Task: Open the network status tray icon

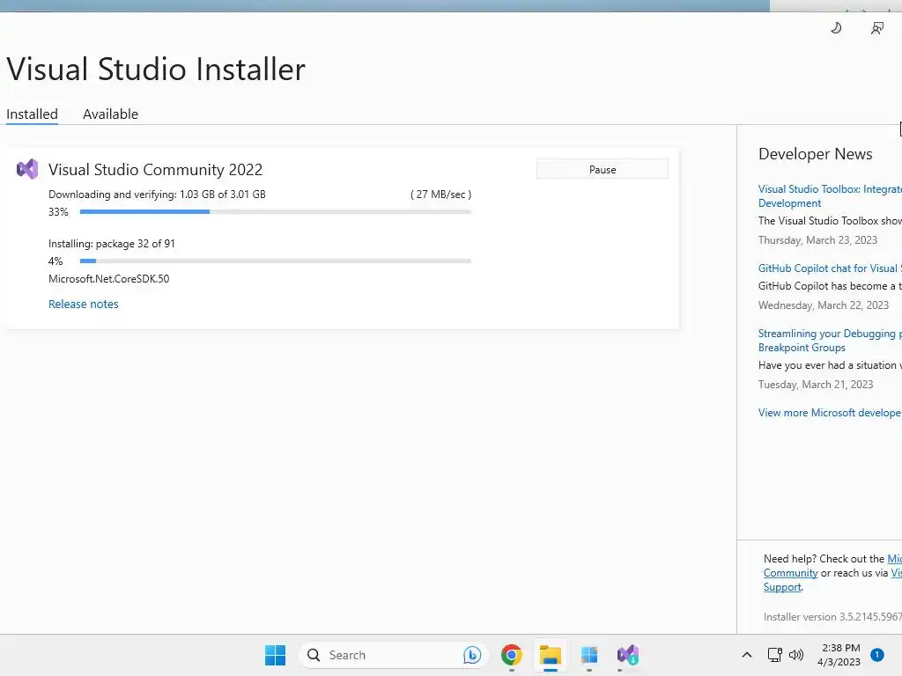Action: pyautogui.click(x=774, y=655)
